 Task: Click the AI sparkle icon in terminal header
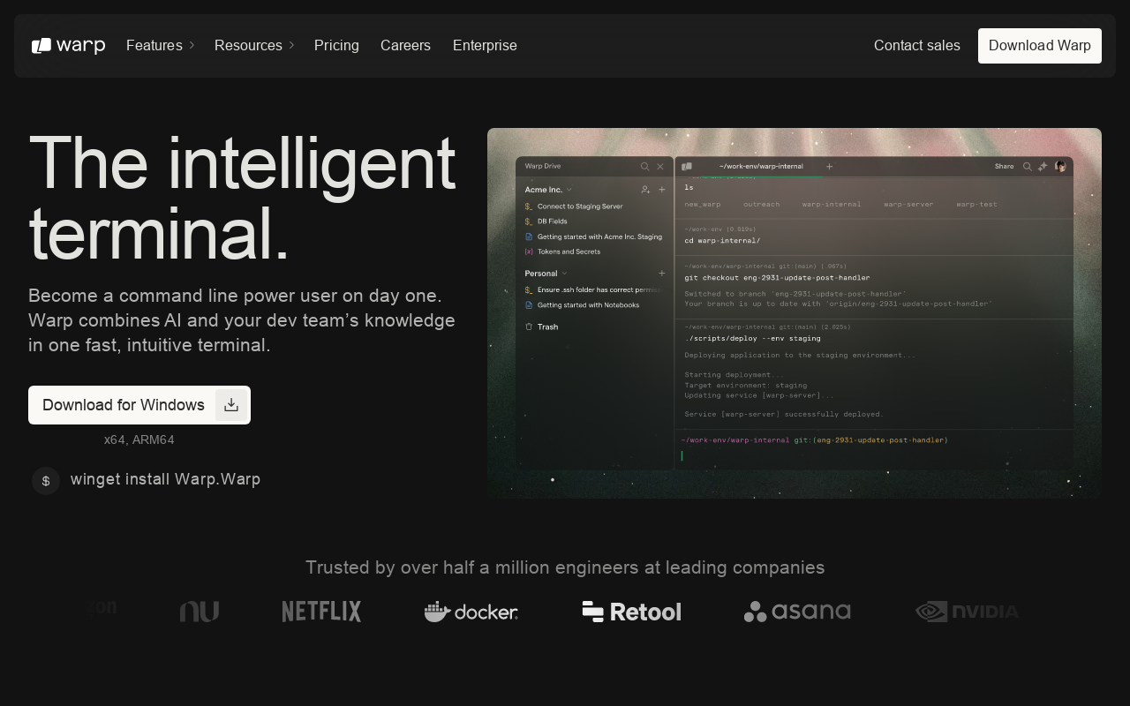pos(1043,166)
